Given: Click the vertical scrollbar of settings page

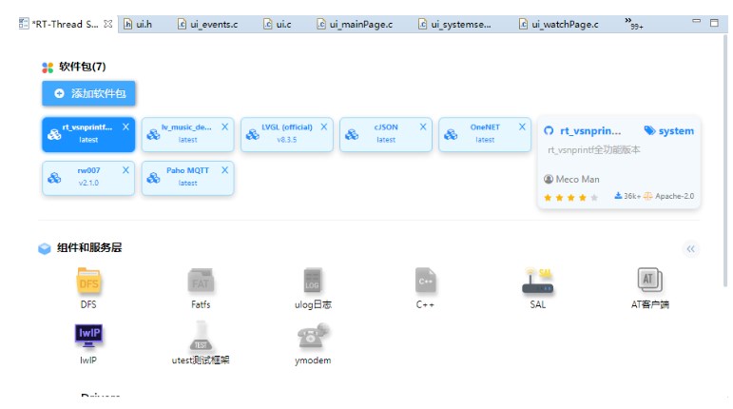Looking at the screenshot, I should click(725, 162).
